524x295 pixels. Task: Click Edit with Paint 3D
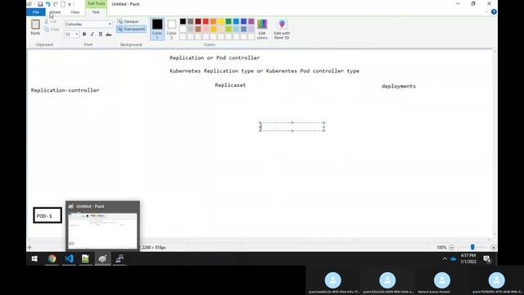point(282,29)
